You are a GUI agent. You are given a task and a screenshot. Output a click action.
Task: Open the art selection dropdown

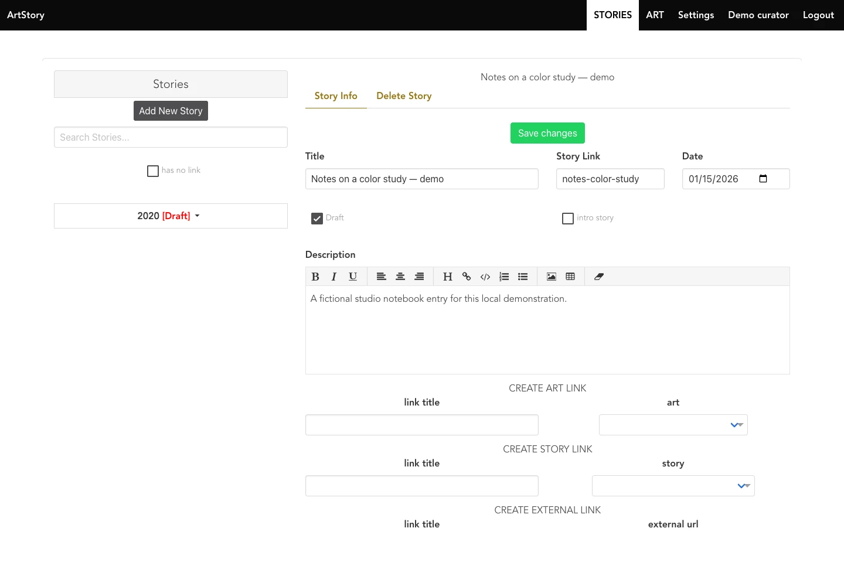[x=673, y=425]
